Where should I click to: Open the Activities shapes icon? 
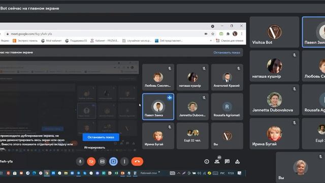pos(238,162)
